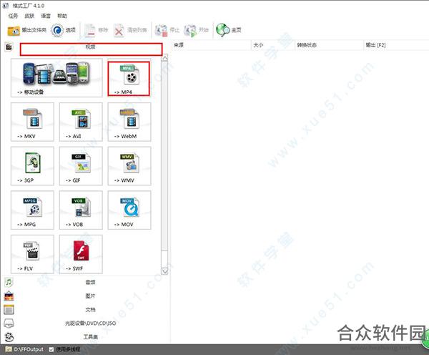429x355 pixels.
Task: Click the 移除 remove toolbar button
Action: point(96,30)
